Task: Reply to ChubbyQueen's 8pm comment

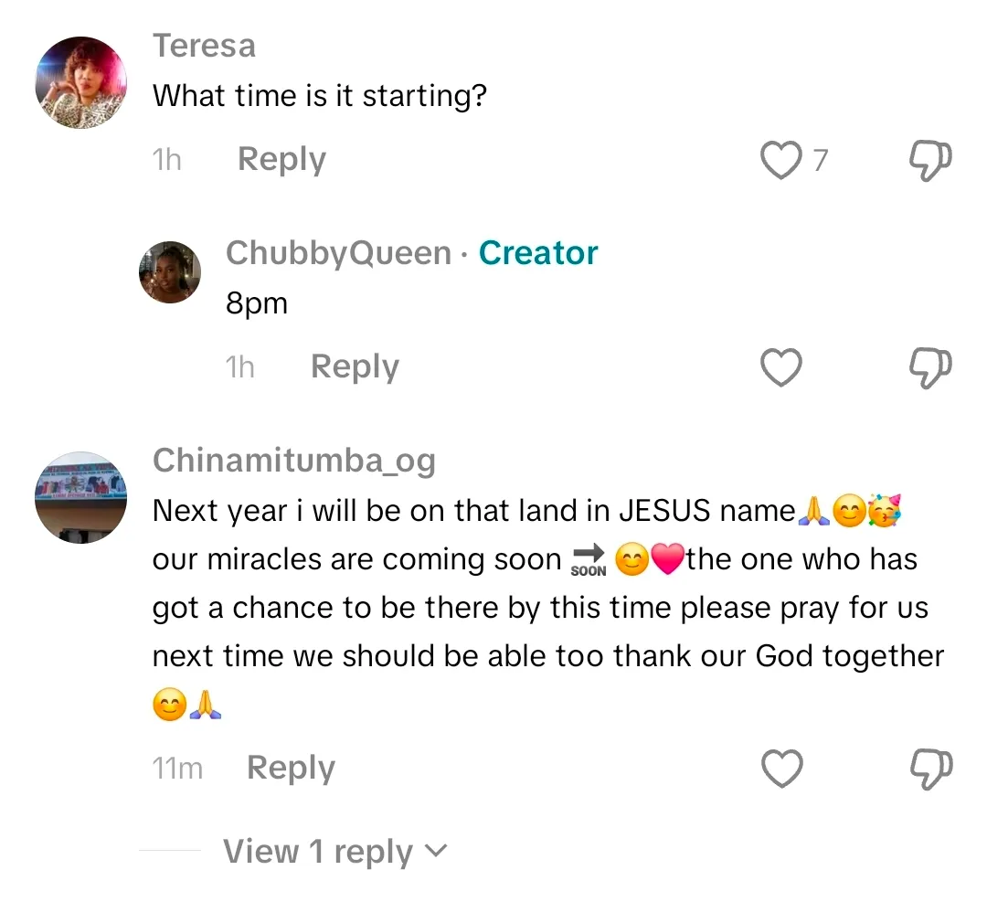Action: pyautogui.click(x=355, y=367)
